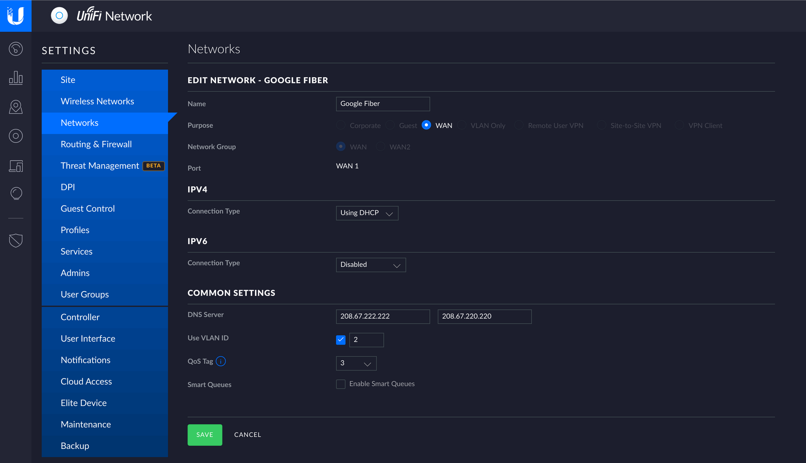Expand the QoS Tag dropdown
This screenshot has width=806, height=463.
pyautogui.click(x=356, y=363)
